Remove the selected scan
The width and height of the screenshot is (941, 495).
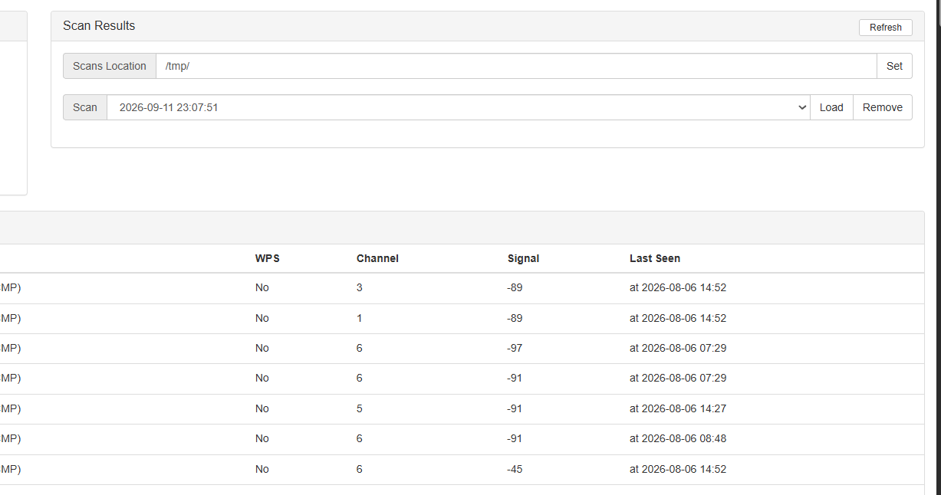coord(883,107)
